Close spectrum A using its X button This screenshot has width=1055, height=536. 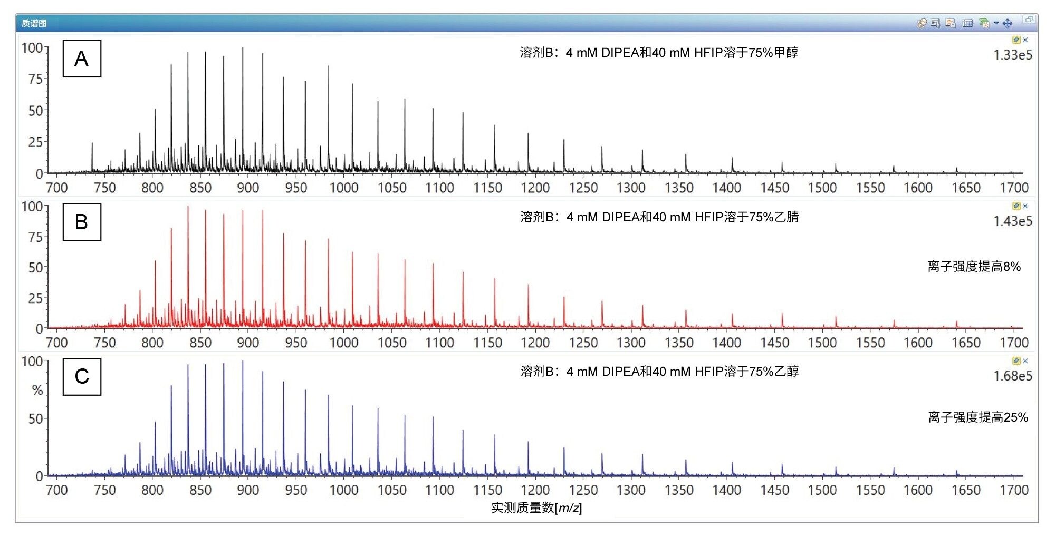(x=1025, y=40)
